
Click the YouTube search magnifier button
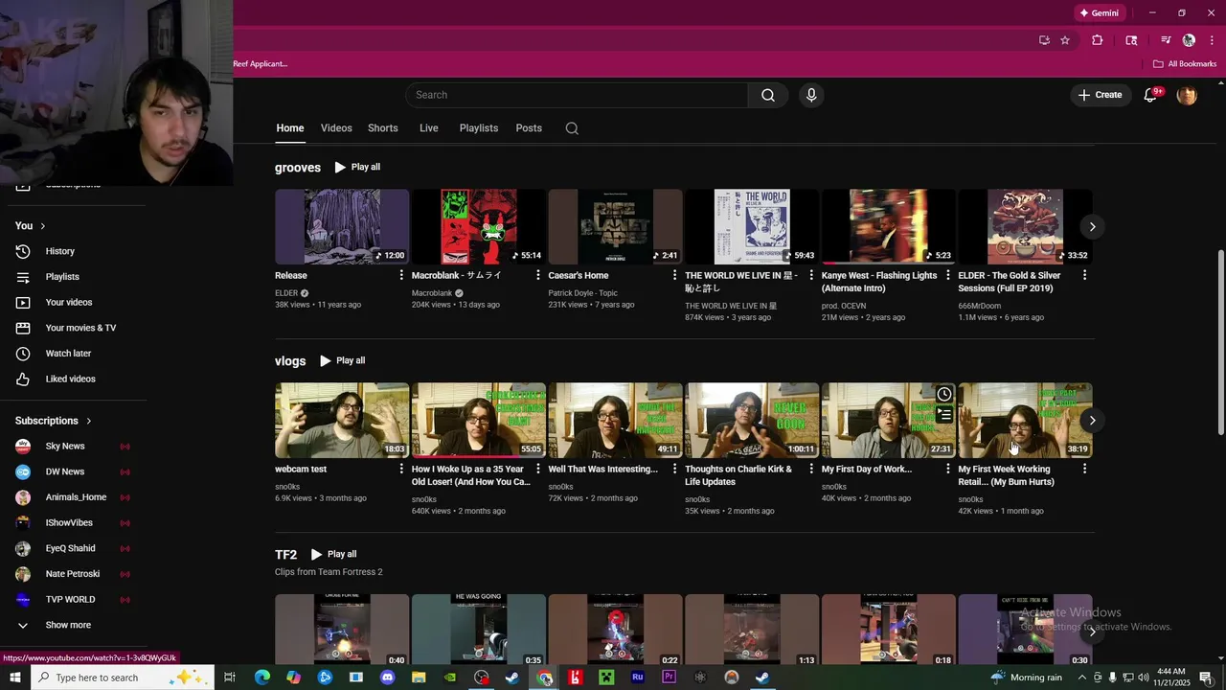pos(767,95)
